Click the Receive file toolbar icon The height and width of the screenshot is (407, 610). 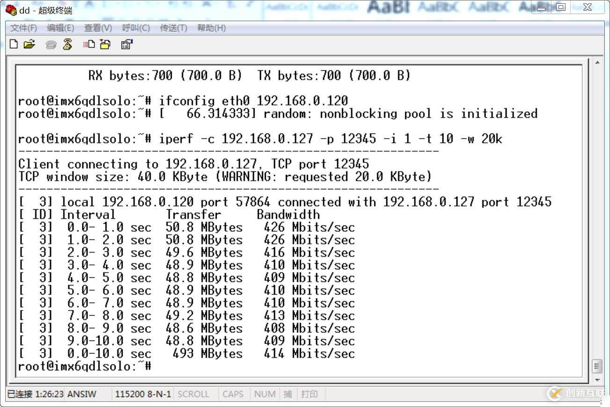pos(105,44)
